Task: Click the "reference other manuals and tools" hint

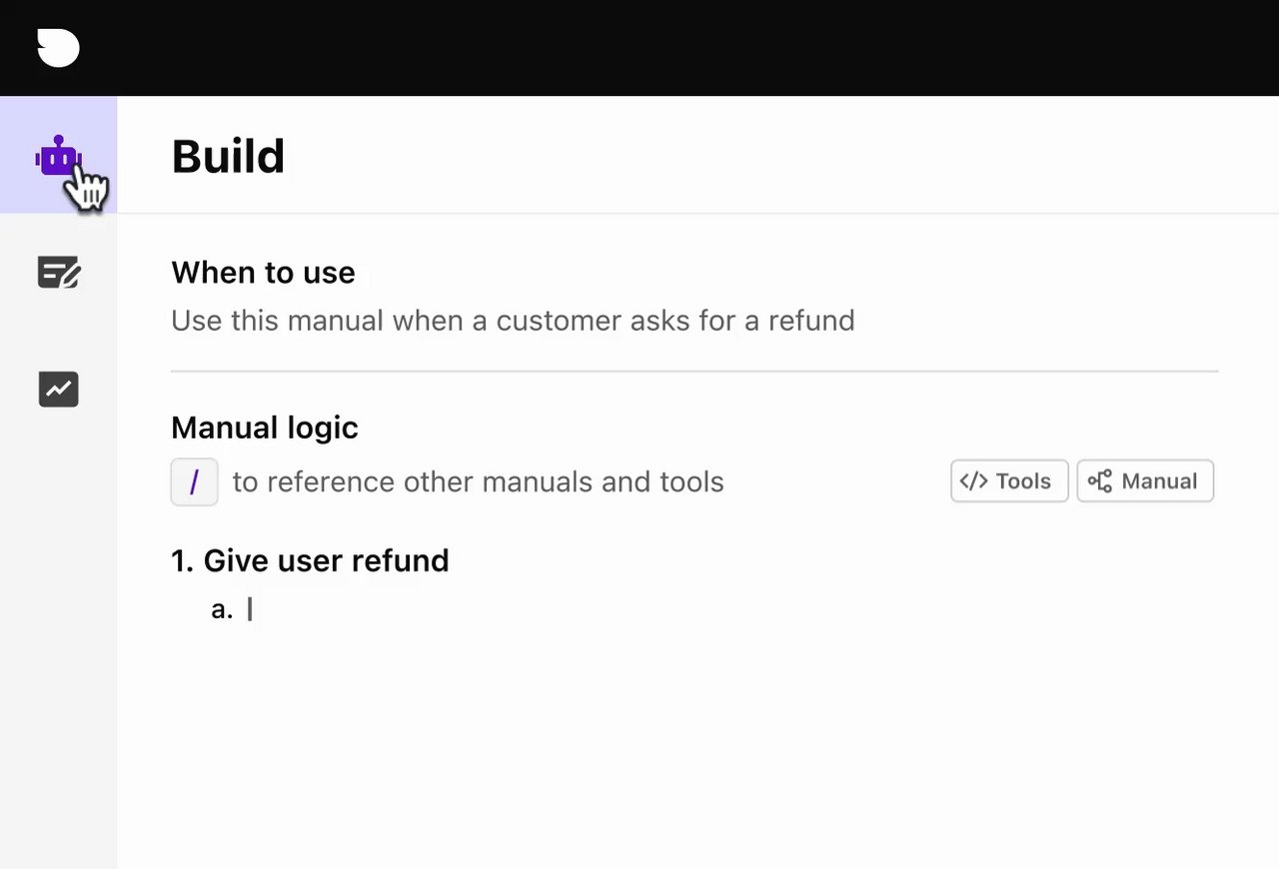Action: pyautogui.click(x=478, y=481)
